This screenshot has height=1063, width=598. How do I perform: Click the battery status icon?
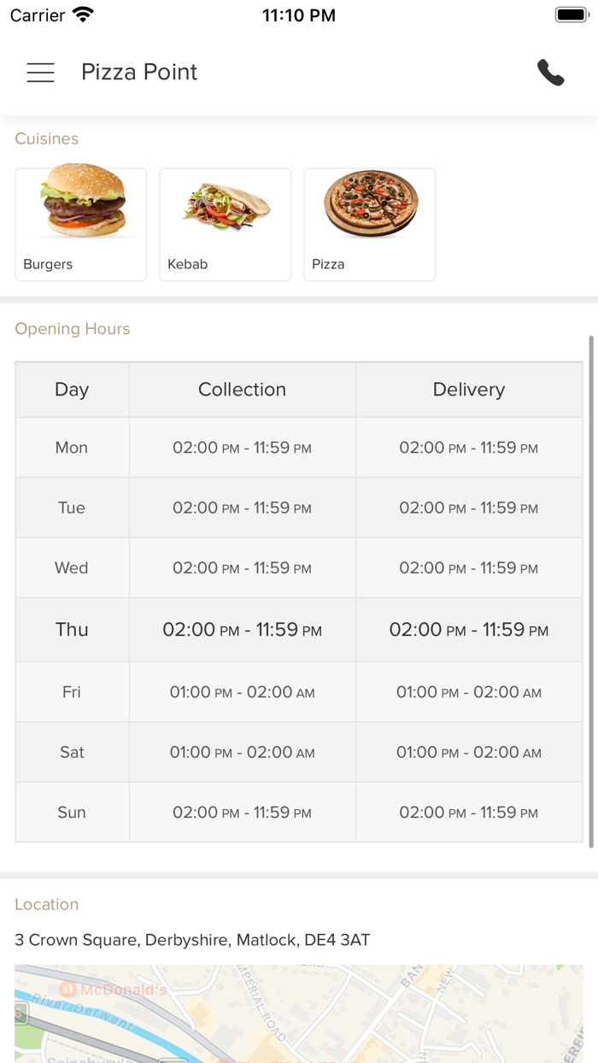(x=572, y=15)
